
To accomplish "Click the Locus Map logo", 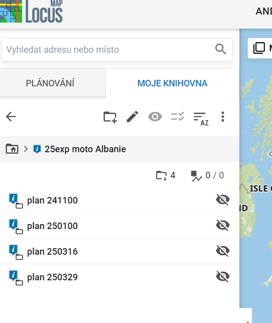I will click(31, 12).
